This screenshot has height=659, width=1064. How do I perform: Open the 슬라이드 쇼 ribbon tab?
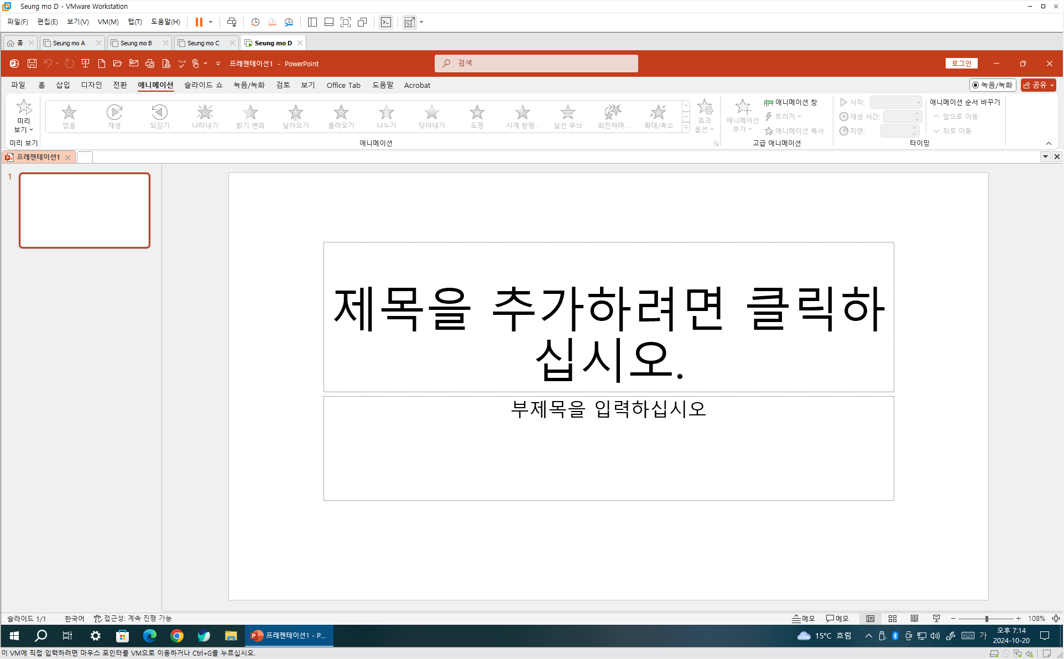tap(203, 85)
